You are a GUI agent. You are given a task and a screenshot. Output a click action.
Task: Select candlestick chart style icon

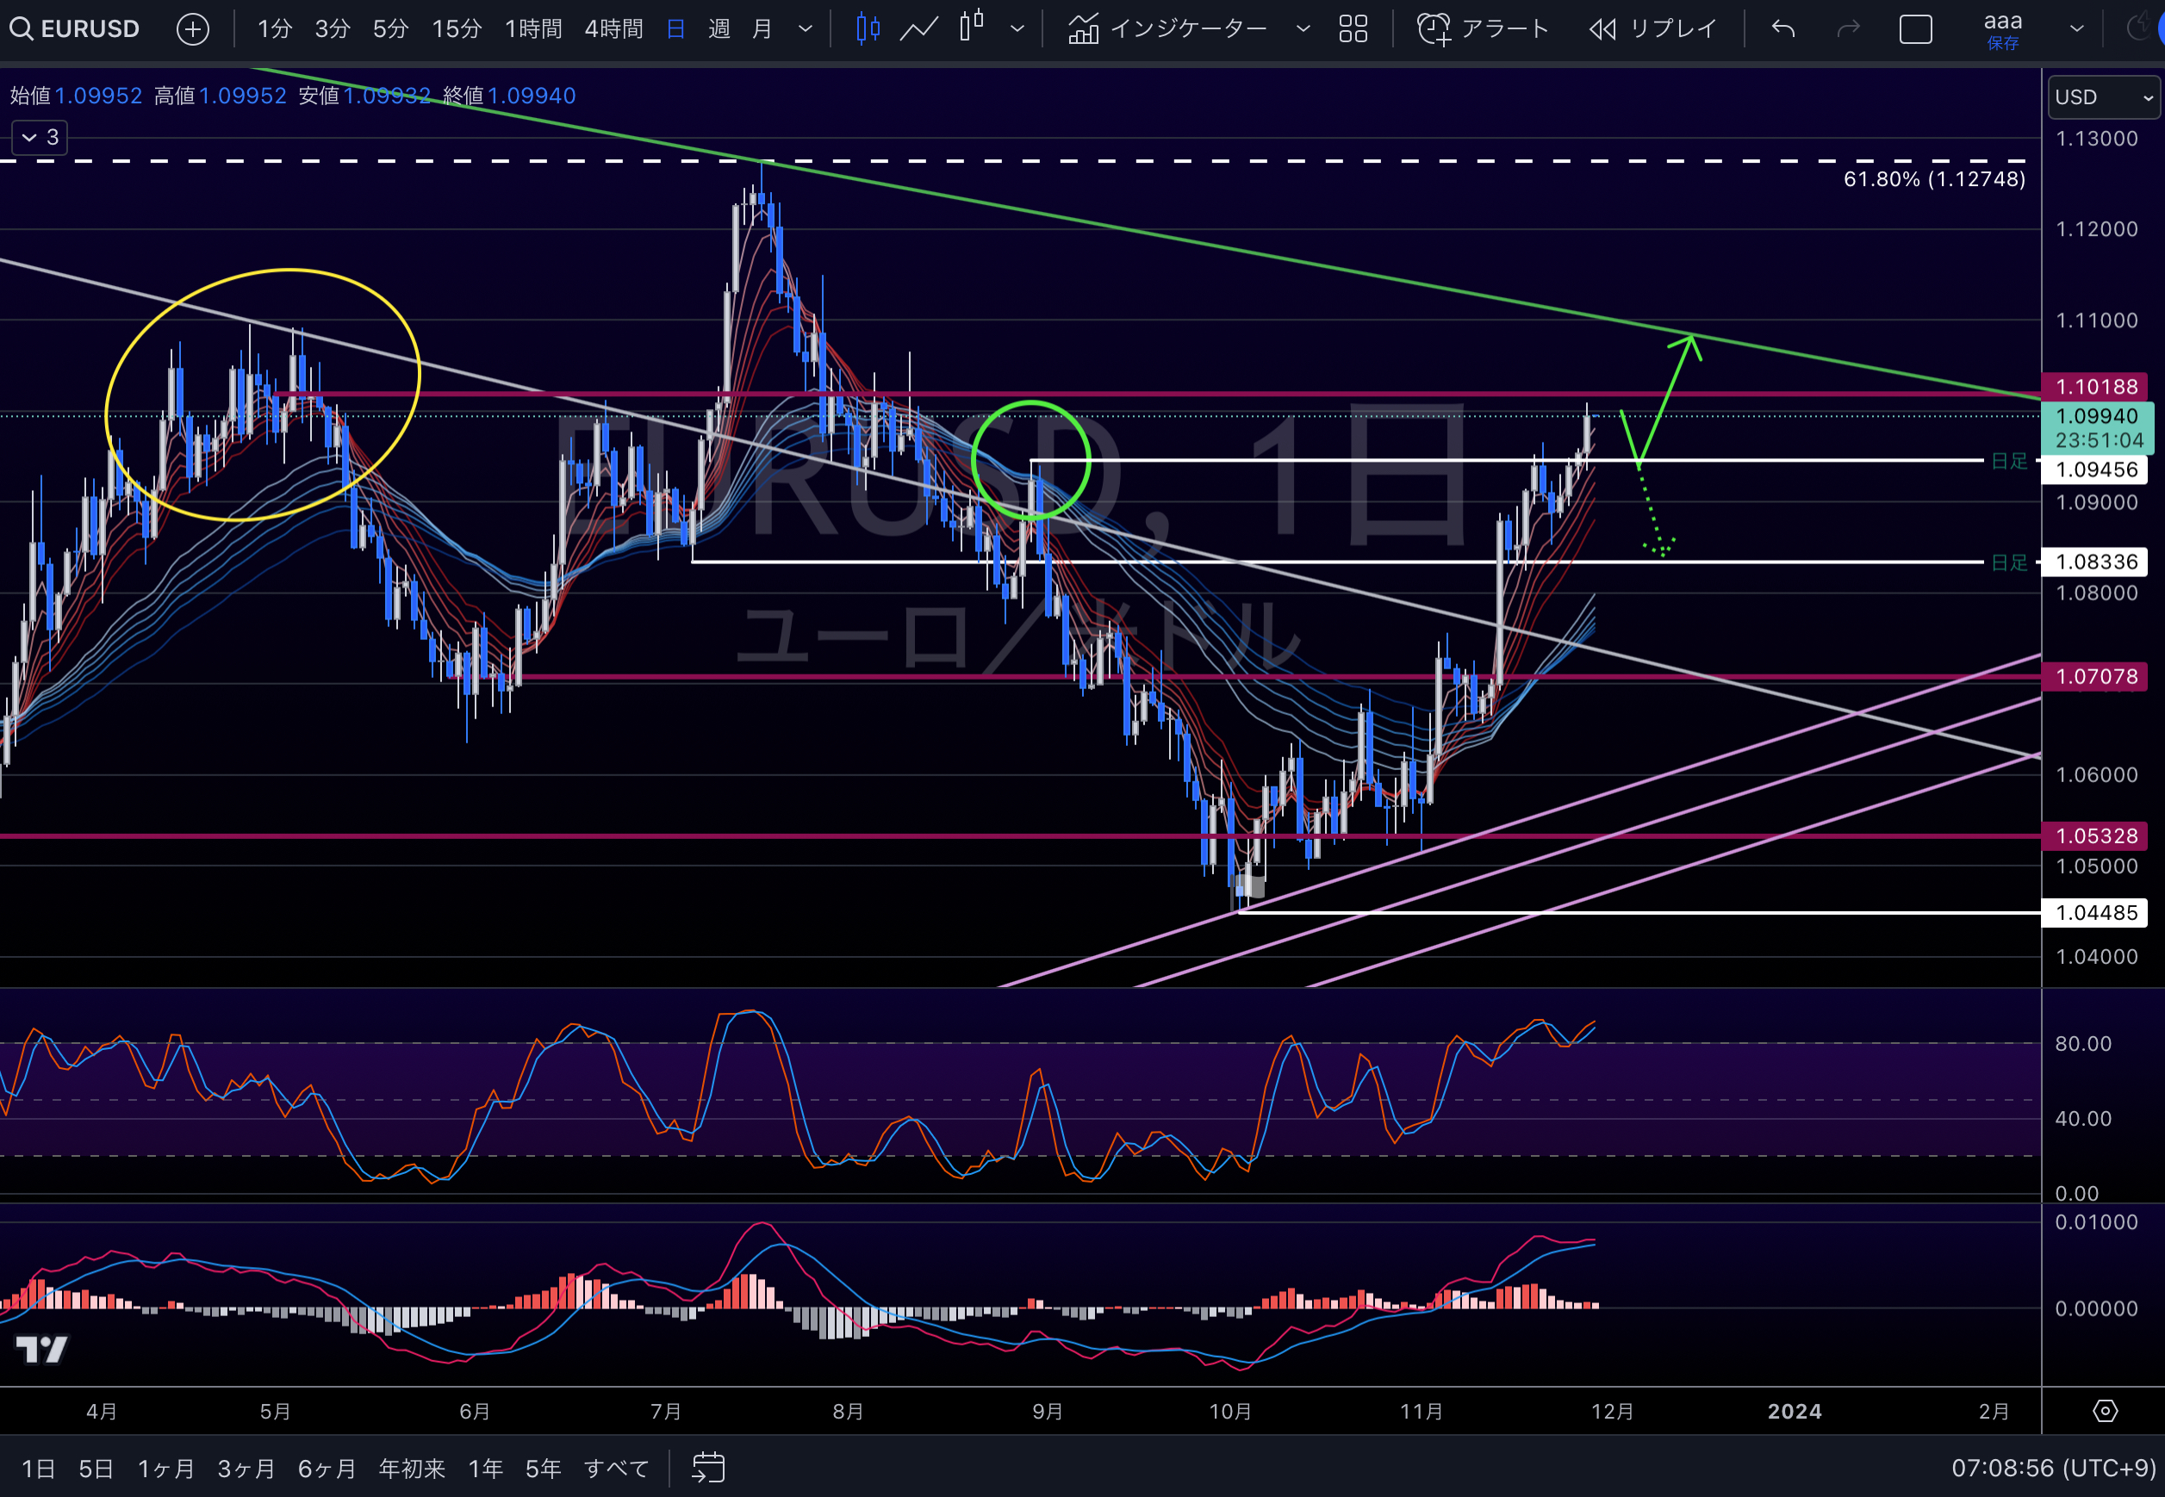[868, 29]
